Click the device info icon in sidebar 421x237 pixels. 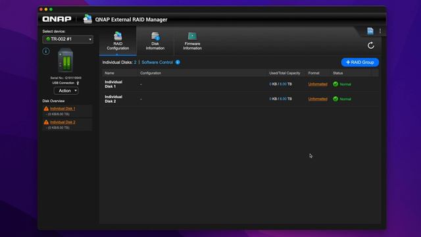click(46, 51)
